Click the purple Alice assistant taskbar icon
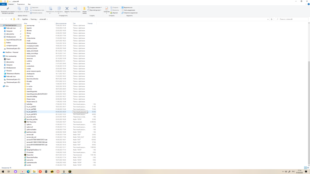 click(15, 172)
